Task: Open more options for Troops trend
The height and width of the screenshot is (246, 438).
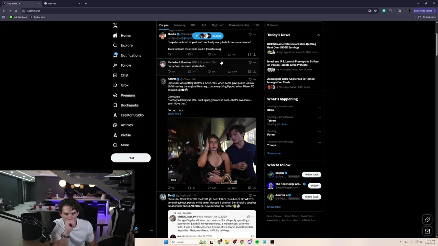Action: pyautogui.click(x=320, y=142)
